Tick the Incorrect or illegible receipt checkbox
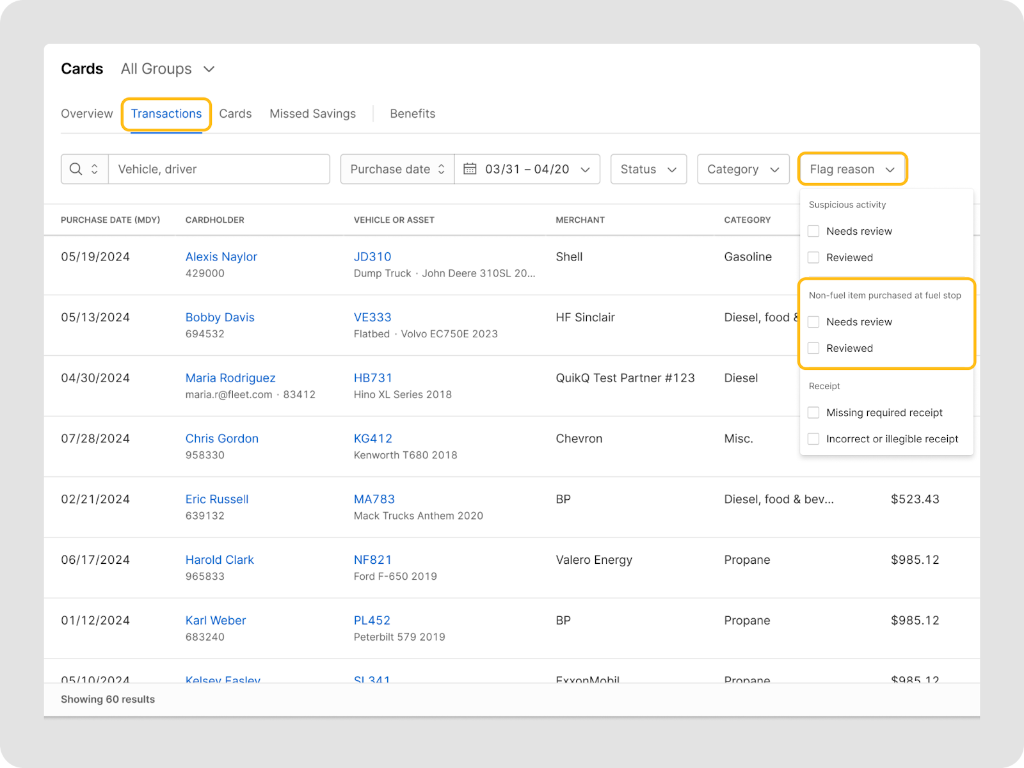1024x768 pixels. pos(813,439)
